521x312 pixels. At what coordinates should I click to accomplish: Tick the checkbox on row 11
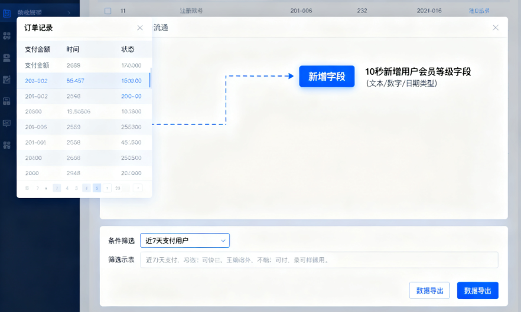pos(108,11)
